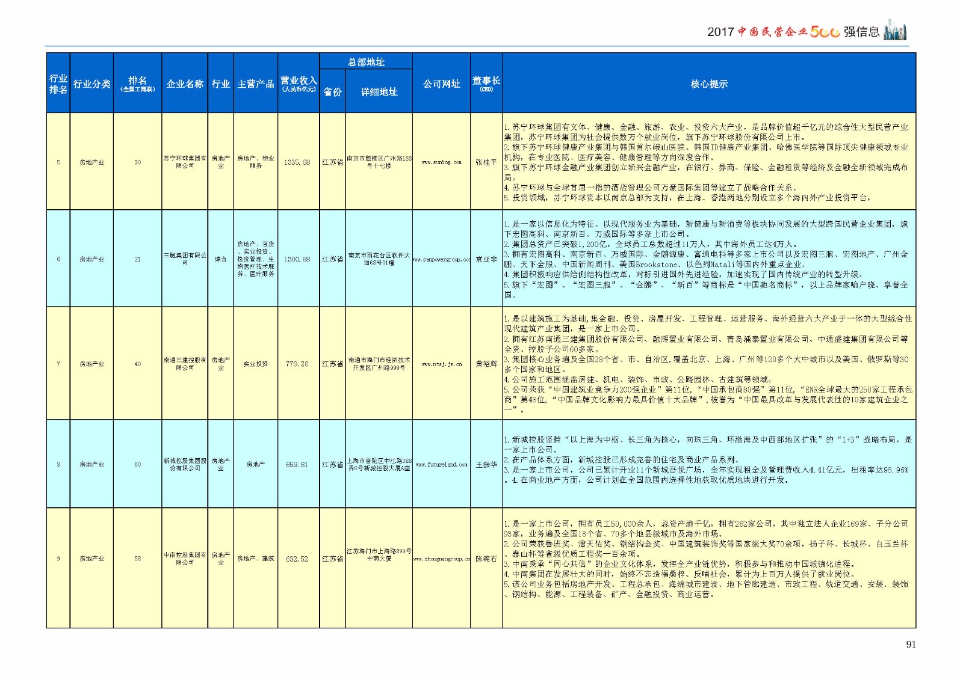Click industry cell 综合 in 三胞集团 row
The height and width of the screenshot is (680, 963).
click(x=221, y=259)
